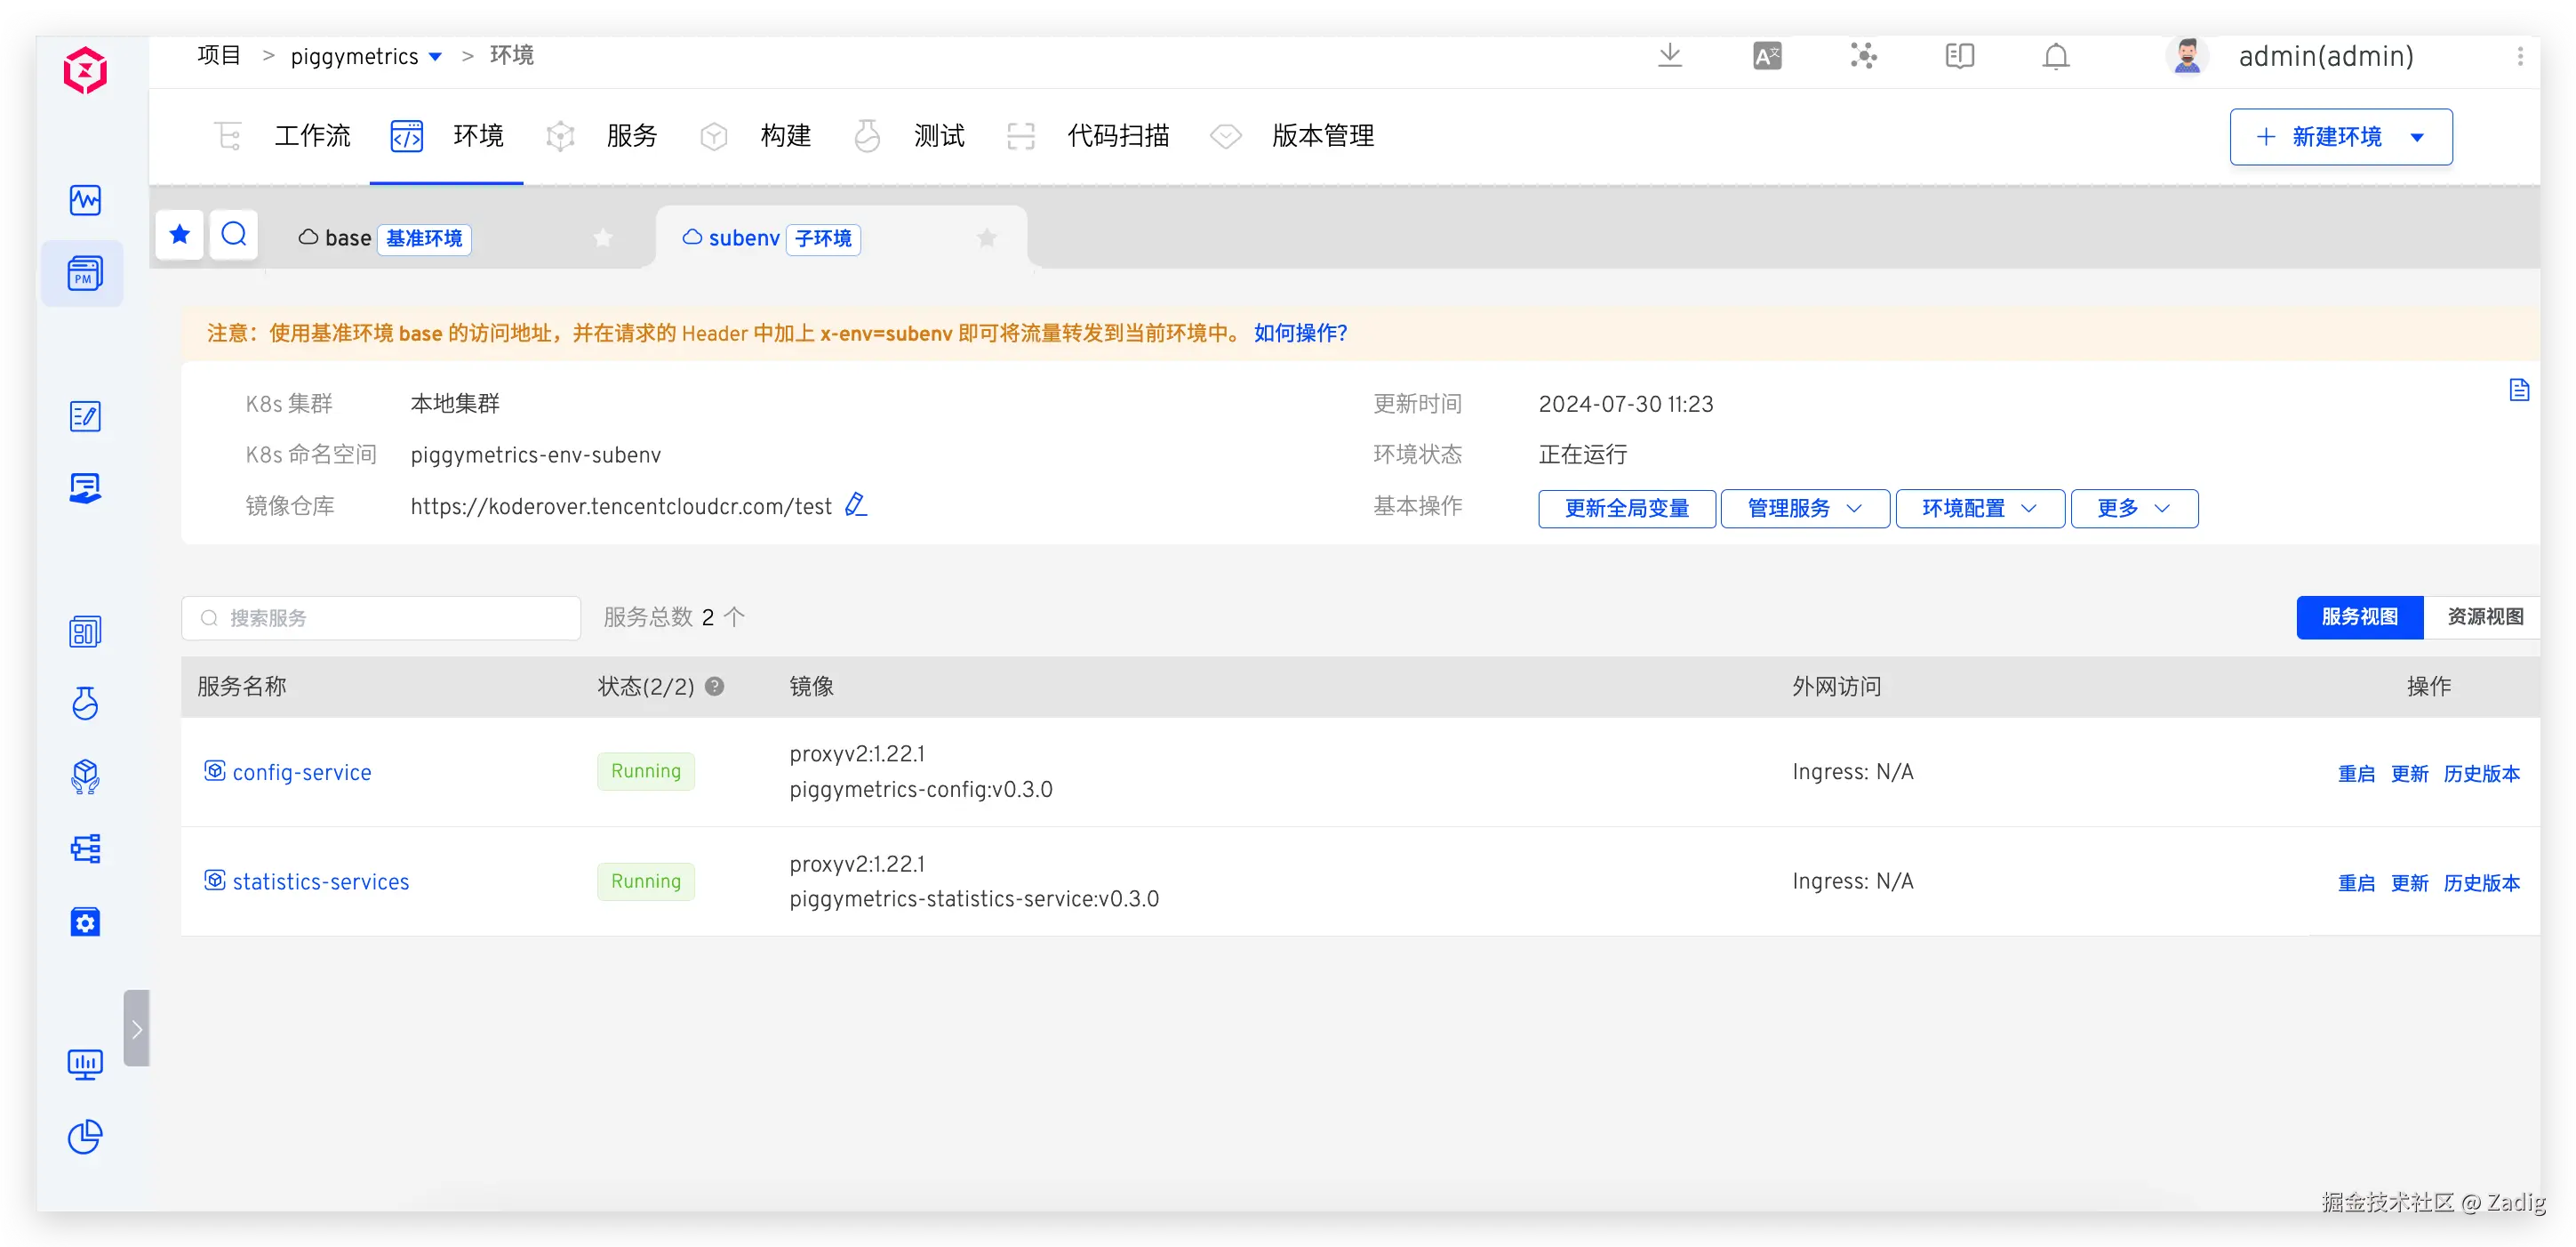Expand the collapsed sidebar handle
Screen dimensions: 2576x1247
click(137, 1029)
